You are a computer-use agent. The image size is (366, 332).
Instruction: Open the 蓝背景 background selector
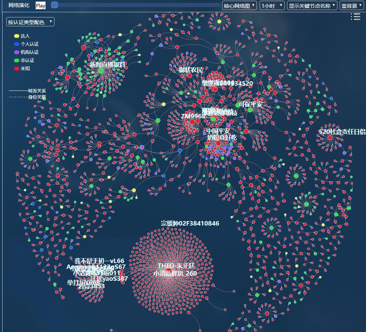352,6
